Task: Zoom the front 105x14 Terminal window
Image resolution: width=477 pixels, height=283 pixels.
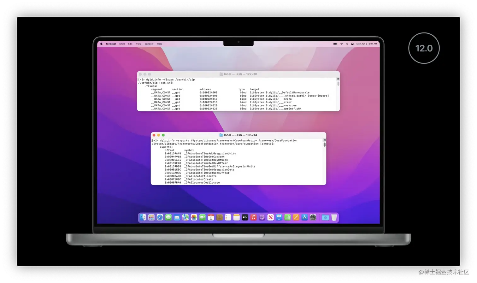Action: 163,135
